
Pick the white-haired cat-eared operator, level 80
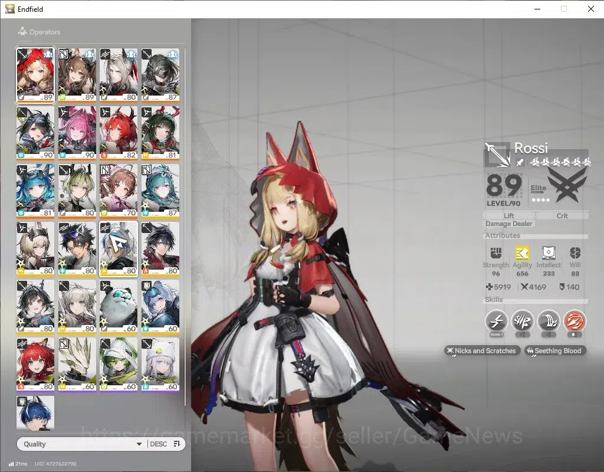point(77,307)
